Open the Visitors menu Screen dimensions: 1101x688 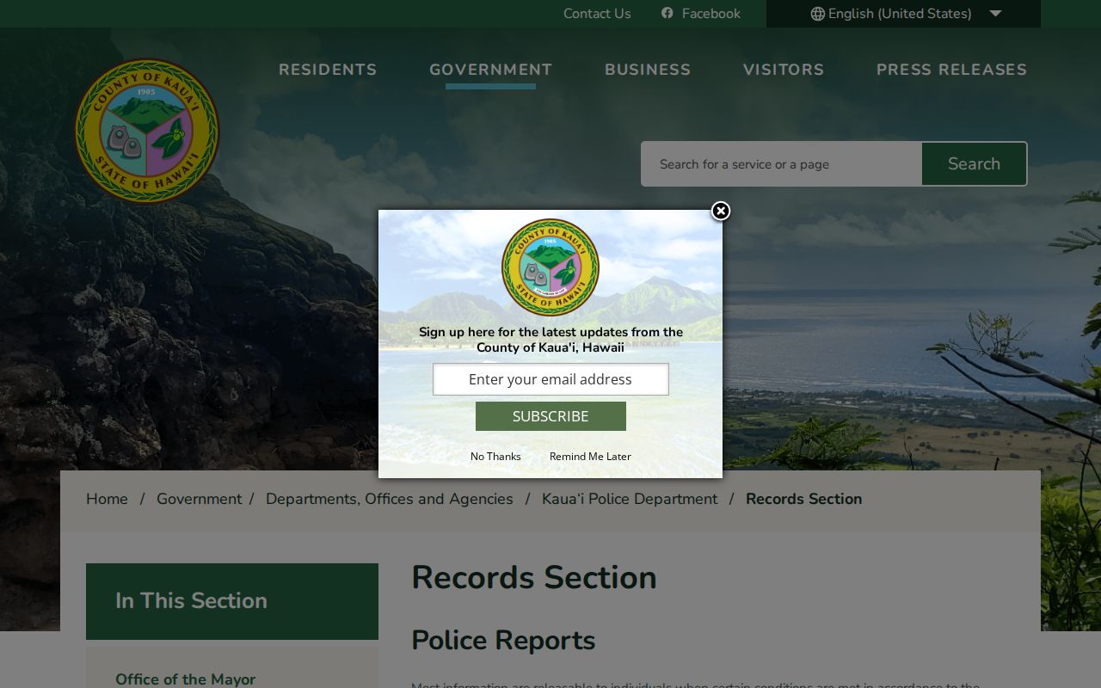pos(784,70)
